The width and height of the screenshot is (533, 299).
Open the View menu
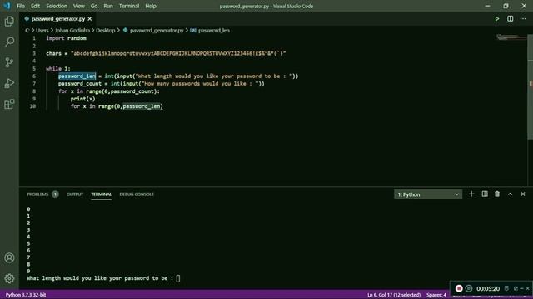coord(79,6)
